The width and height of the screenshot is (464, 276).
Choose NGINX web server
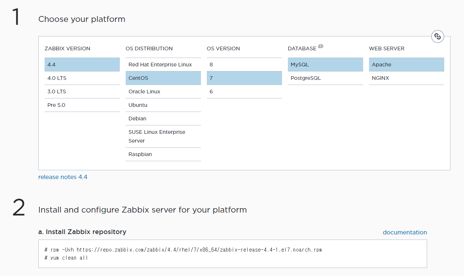click(x=407, y=78)
